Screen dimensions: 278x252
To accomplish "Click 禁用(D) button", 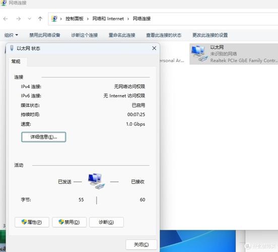I will [x=69, y=222].
